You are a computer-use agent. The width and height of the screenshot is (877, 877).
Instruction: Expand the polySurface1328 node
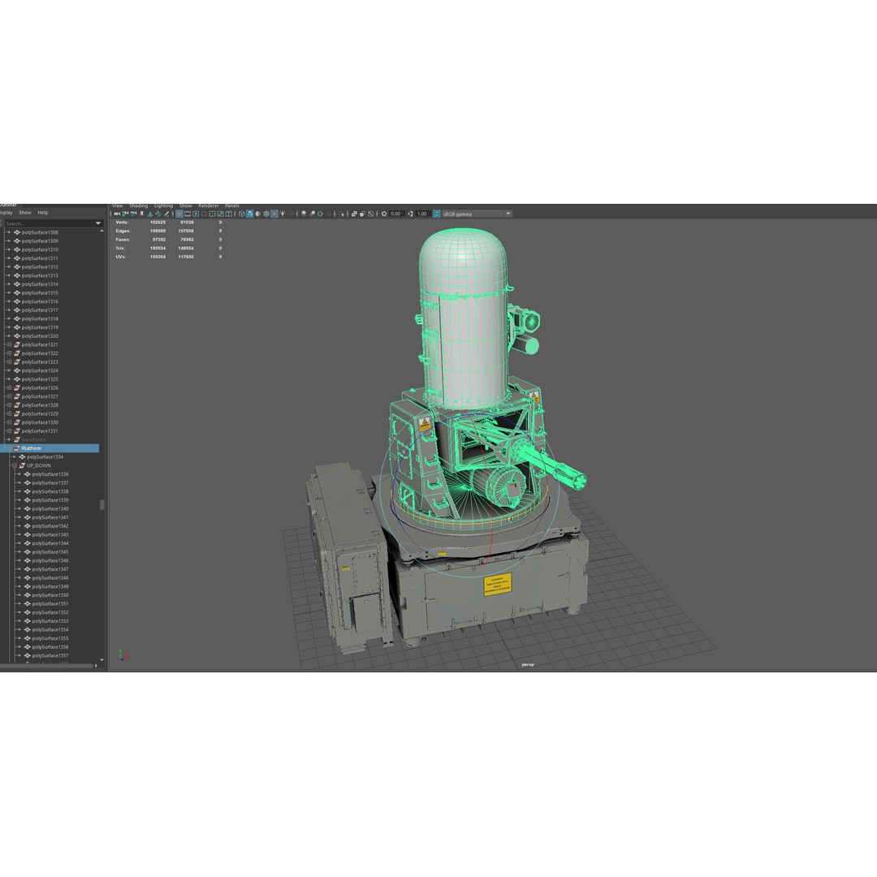coord(9,405)
